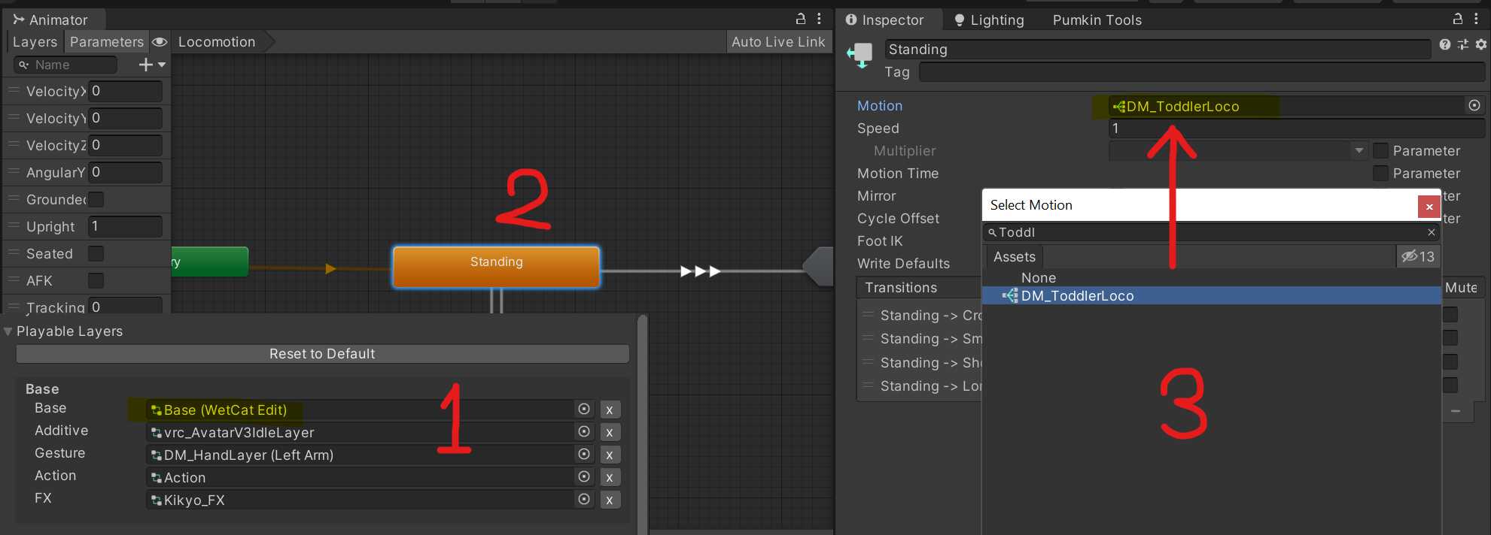Click the Reset to Default button
The height and width of the screenshot is (535, 1491).
pyautogui.click(x=322, y=354)
